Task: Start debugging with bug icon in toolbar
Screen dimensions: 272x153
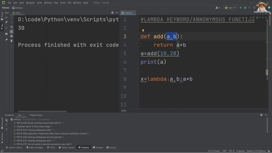Action: [x=245, y=8]
